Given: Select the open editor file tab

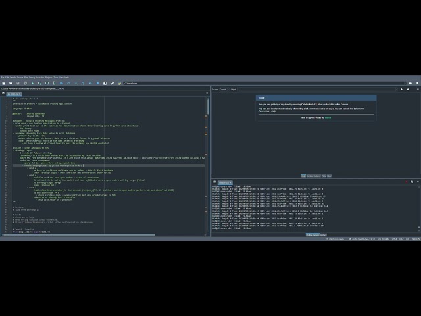Looking at the screenshot, I should point(12,94).
